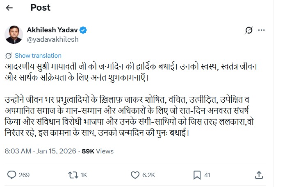Screen dimensions: 285x187
Task: Like the post with the heart icon
Action: 134,175
